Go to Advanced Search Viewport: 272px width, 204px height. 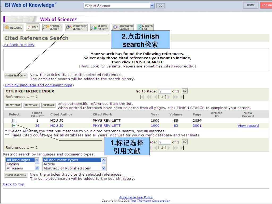[123, 27]
